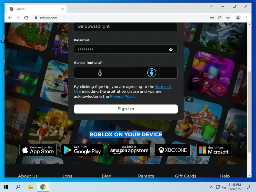This screenshot has width=256, height=192.
Task: Open the Windows Start menu
Action: tap(6, 187)
